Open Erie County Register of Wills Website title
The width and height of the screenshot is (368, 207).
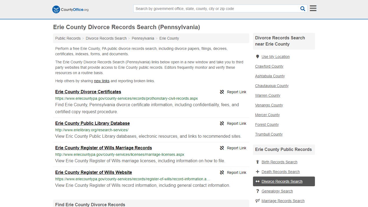click(x=93, y=172)
